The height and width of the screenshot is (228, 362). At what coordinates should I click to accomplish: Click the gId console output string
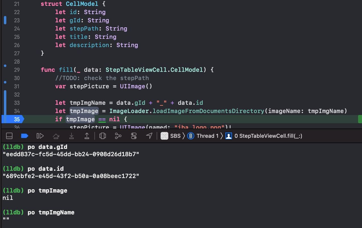(x=71, y=154)
